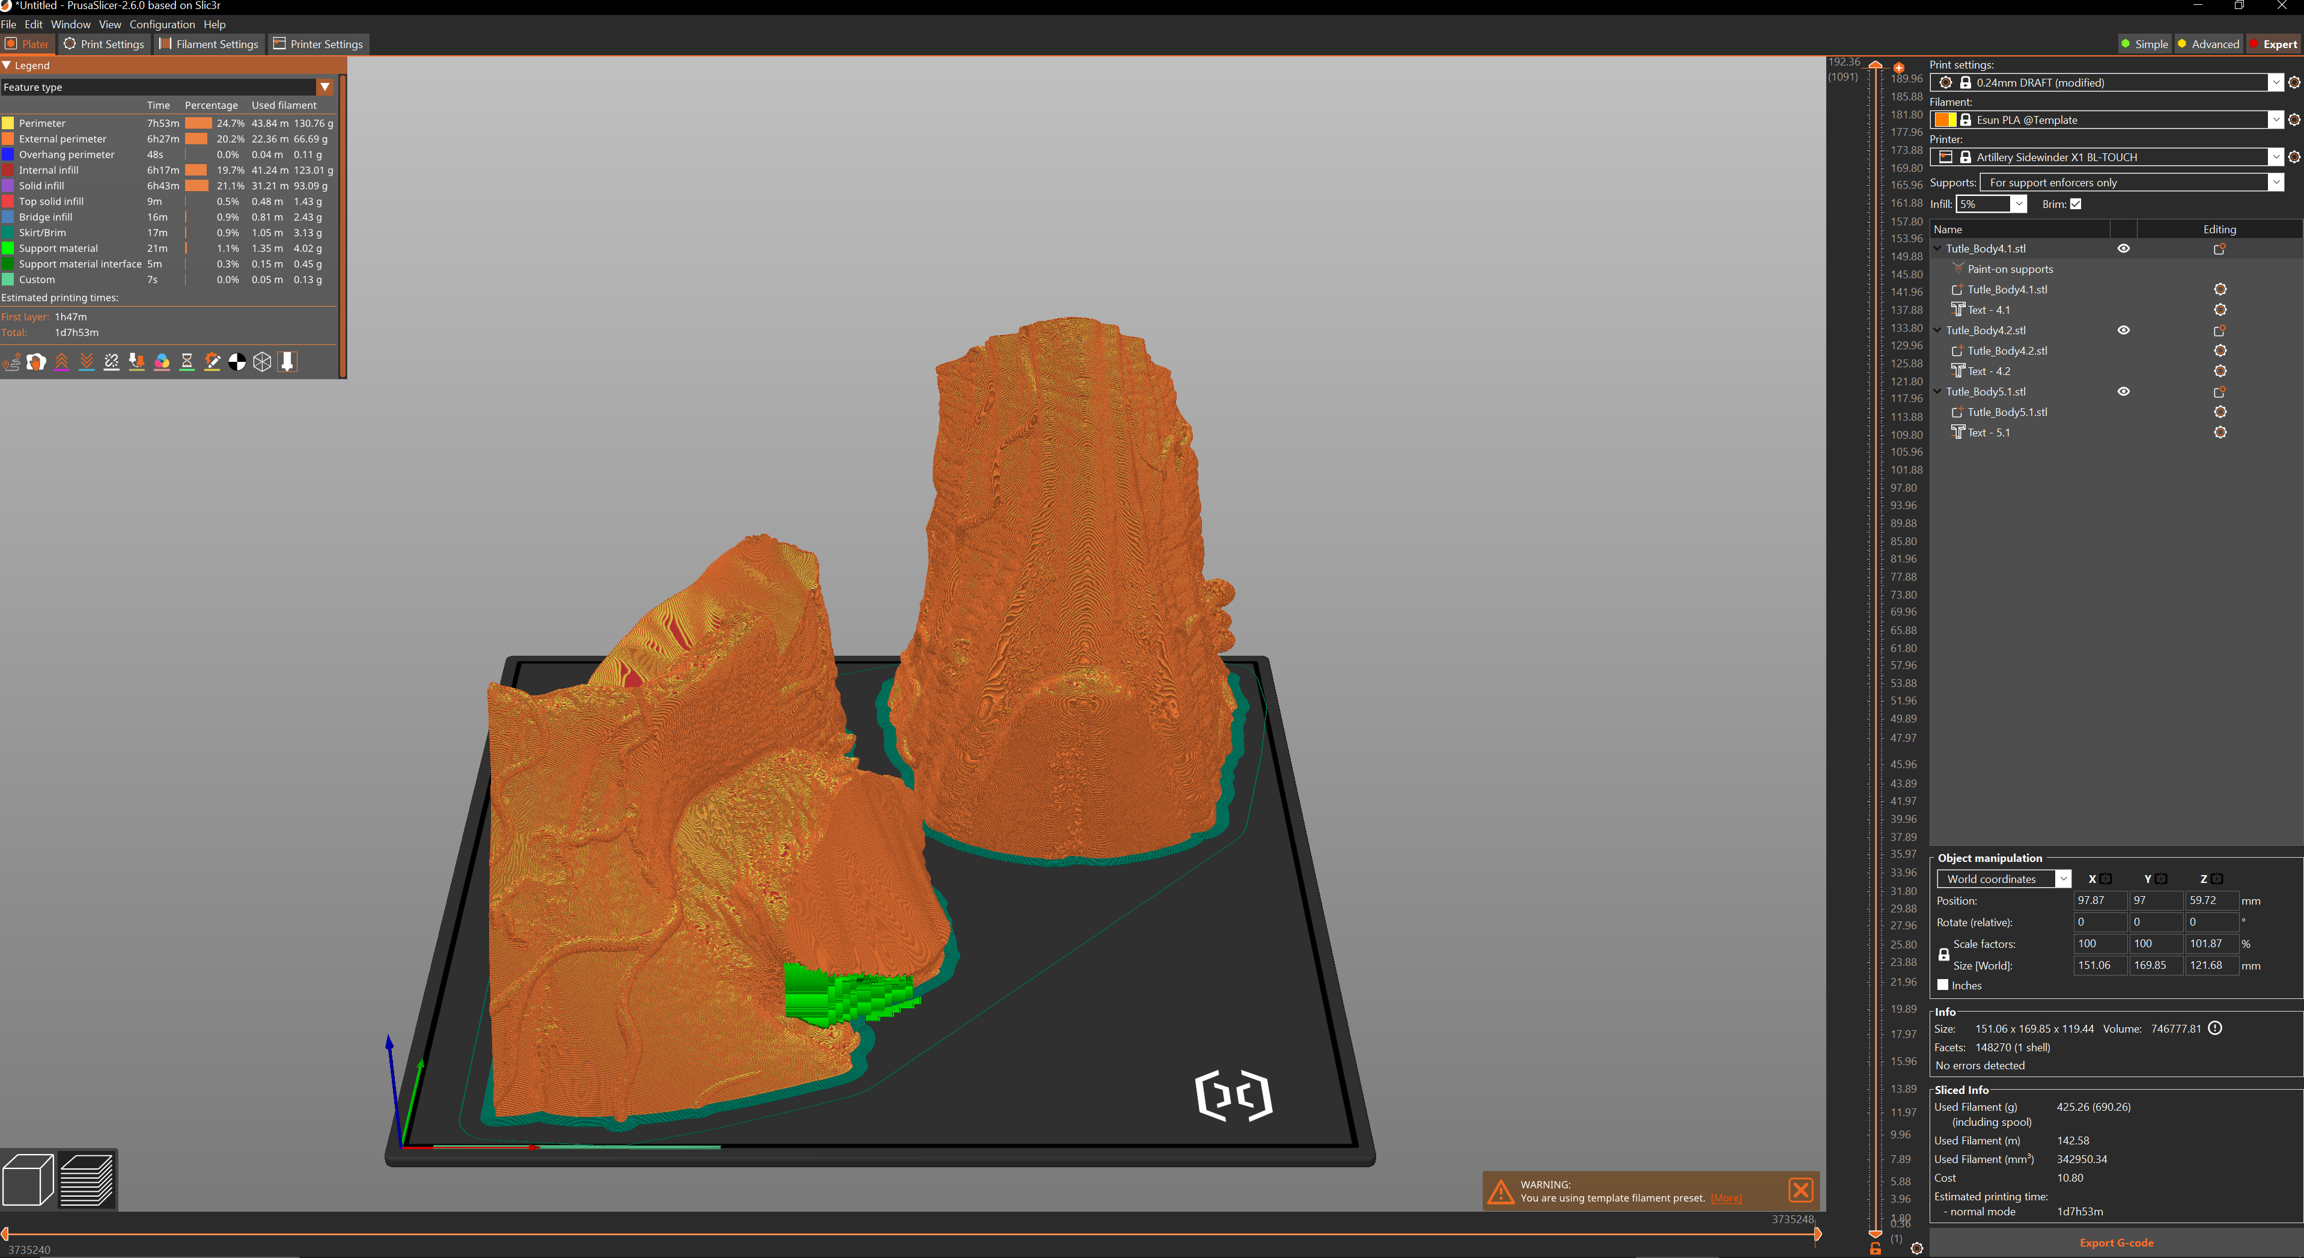
Task: Edit print settings preset gear icon
Action: pos(2294,82)
